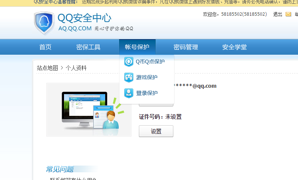Image resolution: width=298 pixels, height=180 pixels.
Task: Choose Q币Q点保护 from the dropdown menu
Action: 150,61
